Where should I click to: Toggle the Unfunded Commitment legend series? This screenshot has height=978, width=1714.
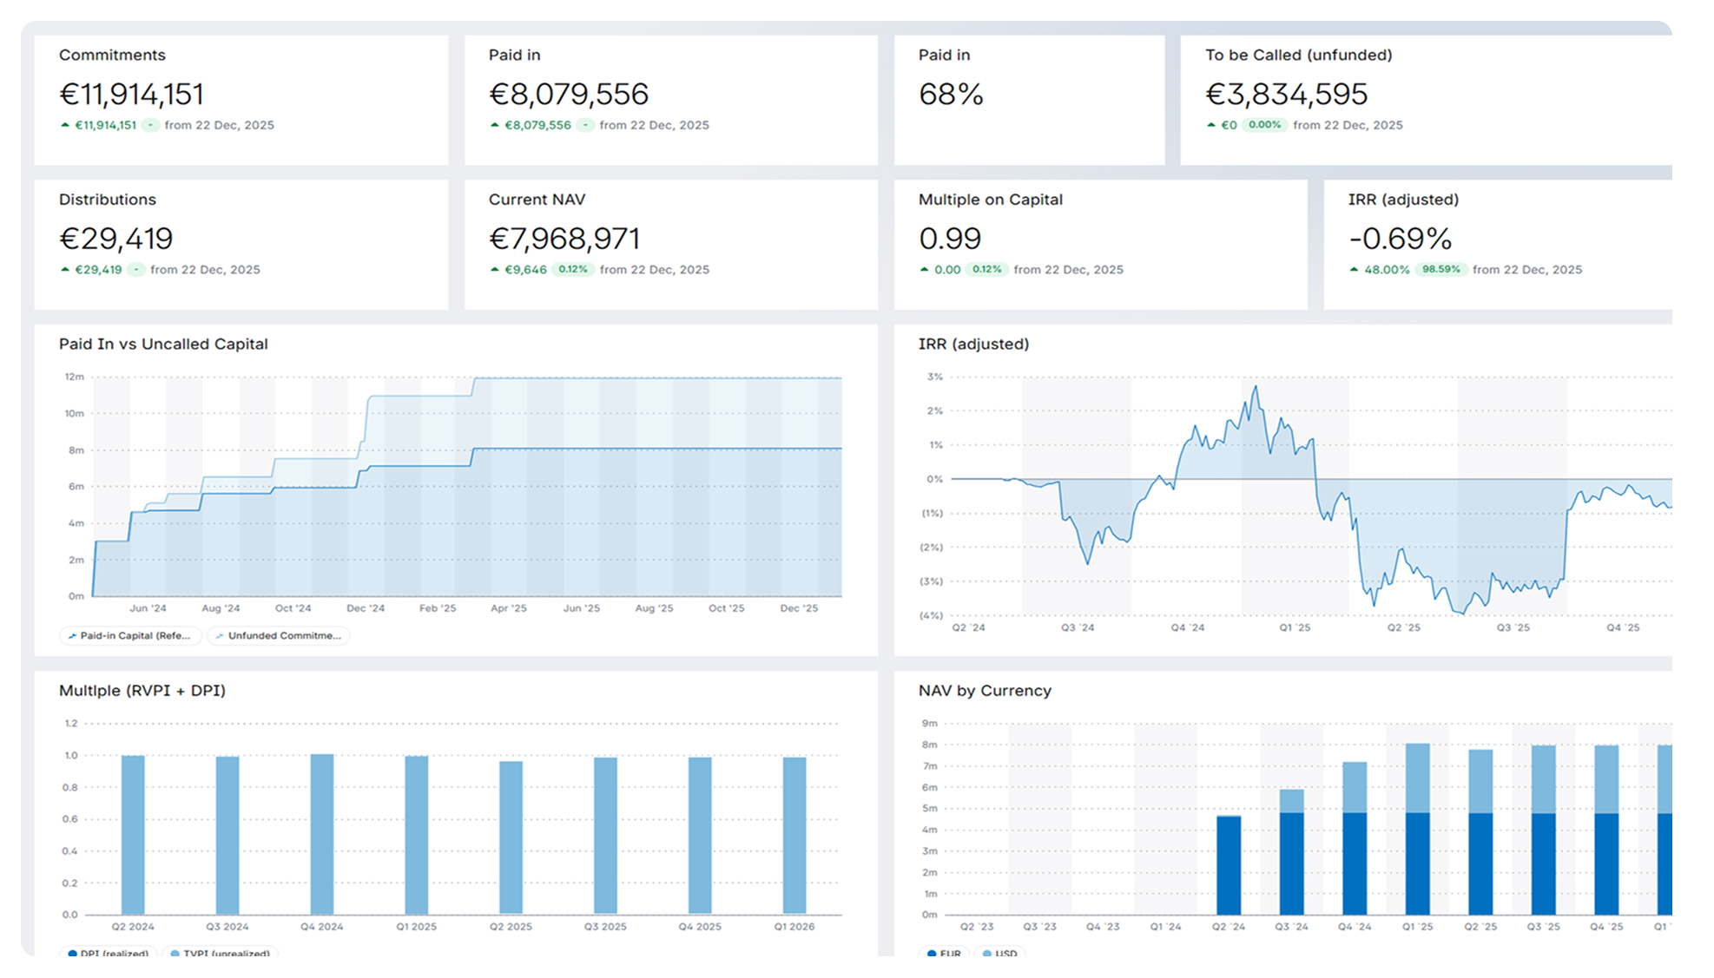(x=278, y=636)
